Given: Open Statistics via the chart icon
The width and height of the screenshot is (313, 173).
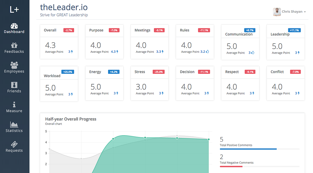Looking at the screenshot, I should click(14, 125).
